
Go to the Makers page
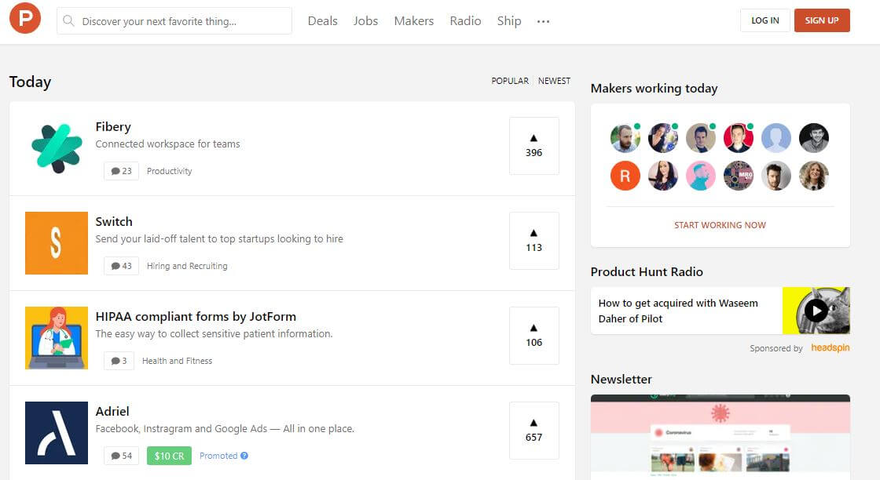tap(414, 21)
